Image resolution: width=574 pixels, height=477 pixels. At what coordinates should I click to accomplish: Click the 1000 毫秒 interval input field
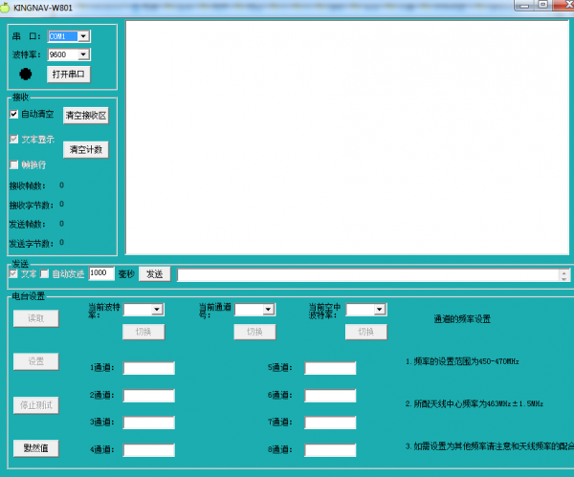[x=101, y=273]
